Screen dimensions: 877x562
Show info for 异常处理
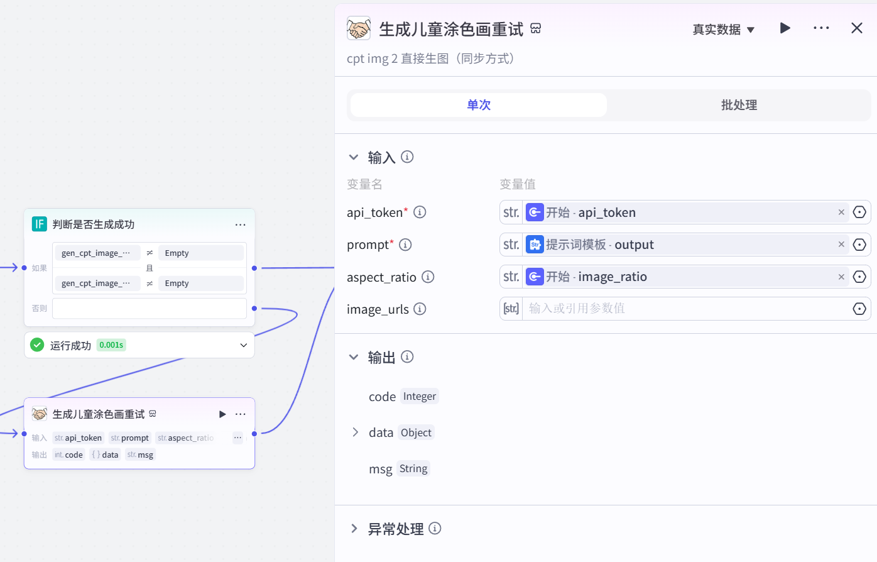tap(435, 528)
